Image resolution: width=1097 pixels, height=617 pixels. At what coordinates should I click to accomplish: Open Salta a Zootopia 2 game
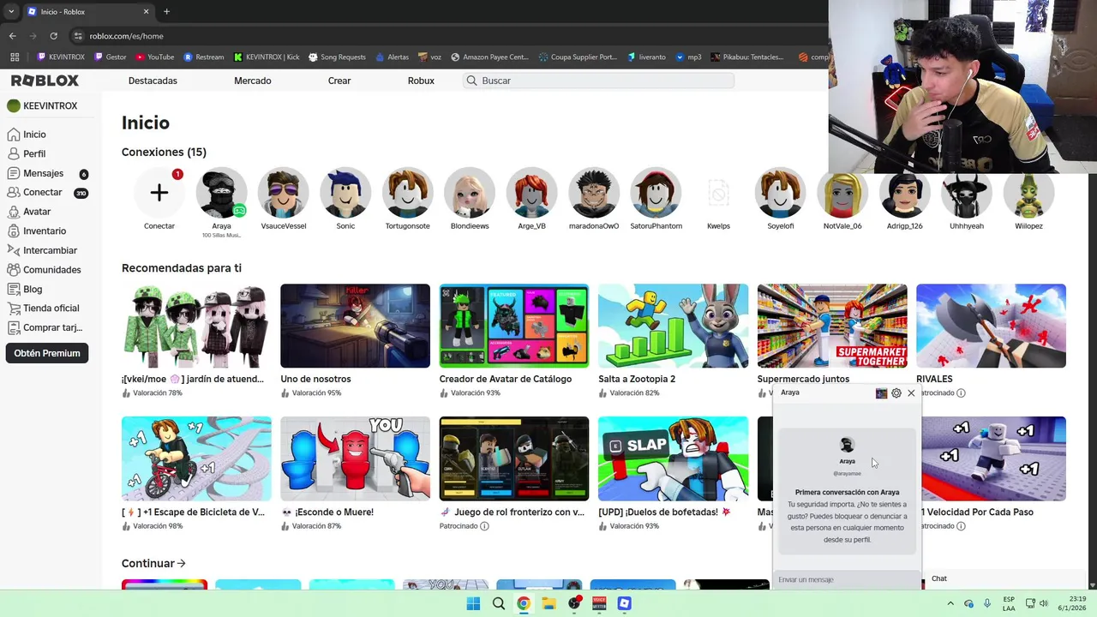click(x=673, y=326)
